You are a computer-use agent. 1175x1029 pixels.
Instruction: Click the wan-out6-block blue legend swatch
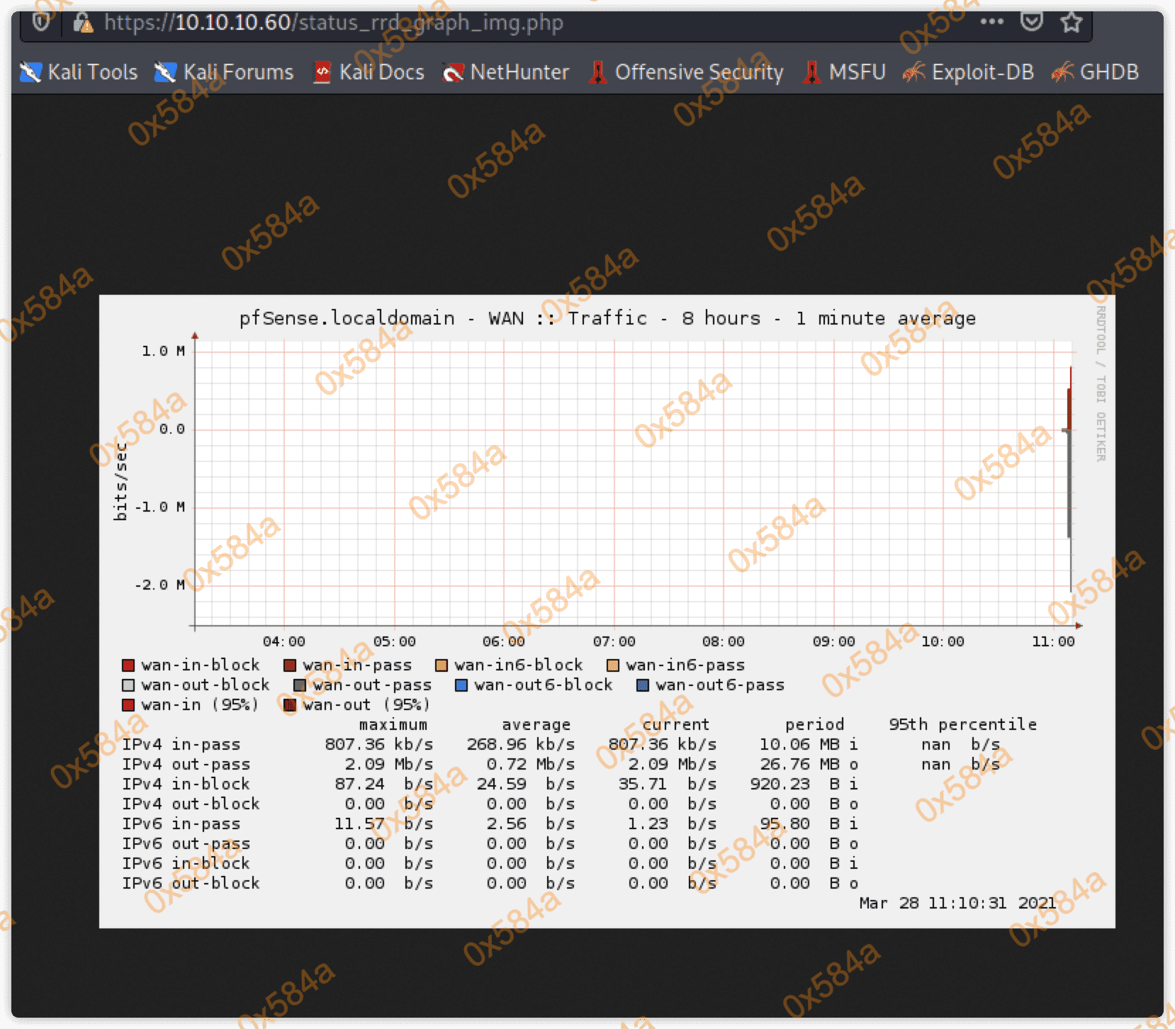click(x=461, y=685)
